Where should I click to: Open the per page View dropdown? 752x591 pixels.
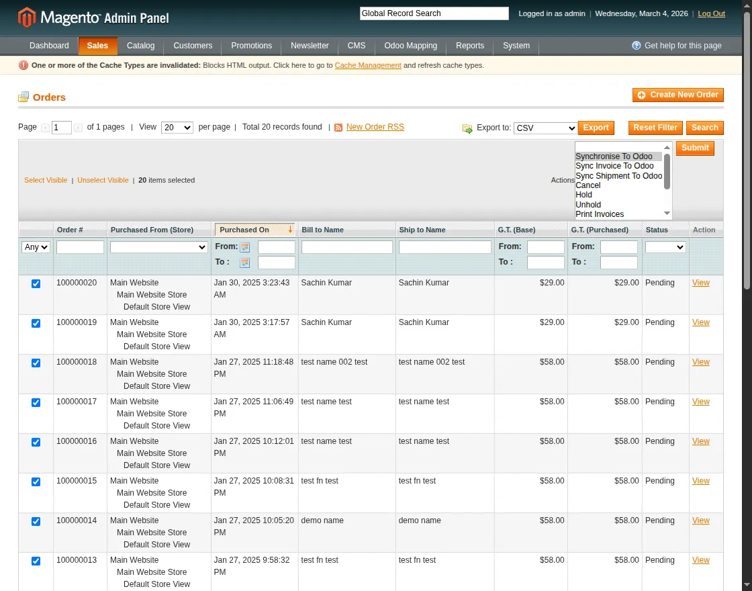point(177,128)
